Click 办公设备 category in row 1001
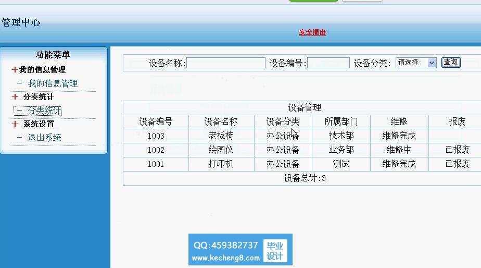The height and width of the screenshot is (268, 481). click(283, 164)
